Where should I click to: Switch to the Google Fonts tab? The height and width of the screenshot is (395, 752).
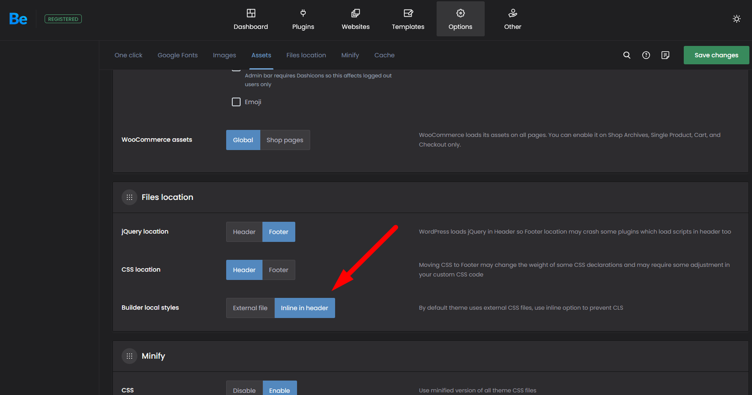(x=178, y=55)
